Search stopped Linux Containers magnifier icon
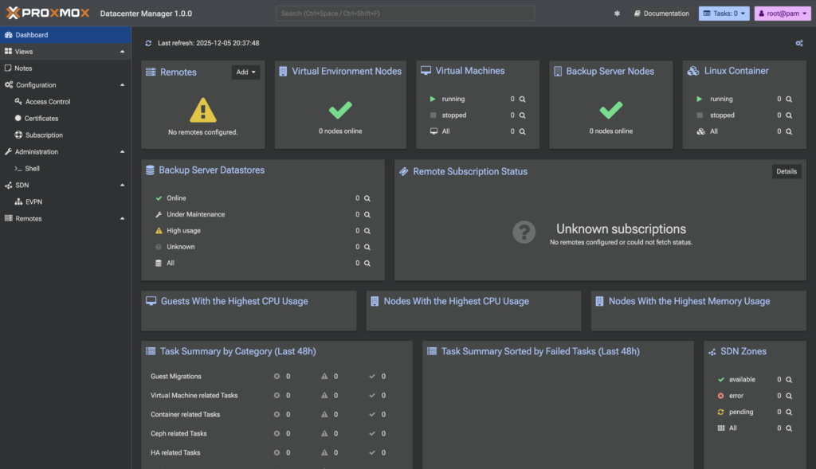The height and width of the screenshot is (469, 816). coord(789,115)
